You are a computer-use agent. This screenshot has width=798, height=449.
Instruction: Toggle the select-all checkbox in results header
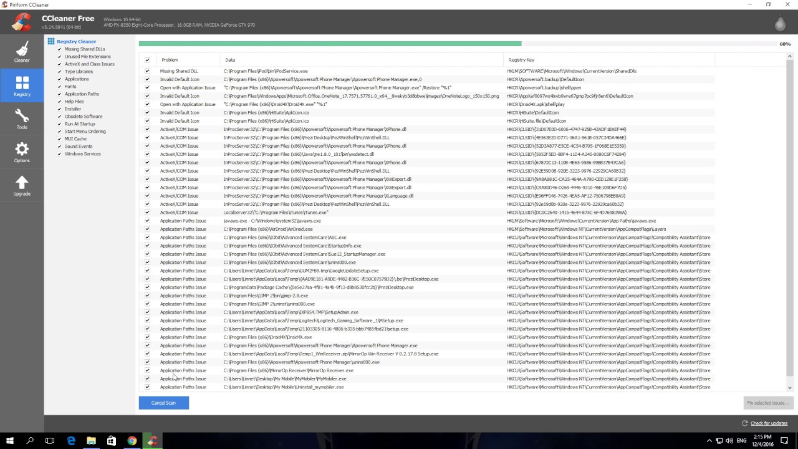point(147,60)
